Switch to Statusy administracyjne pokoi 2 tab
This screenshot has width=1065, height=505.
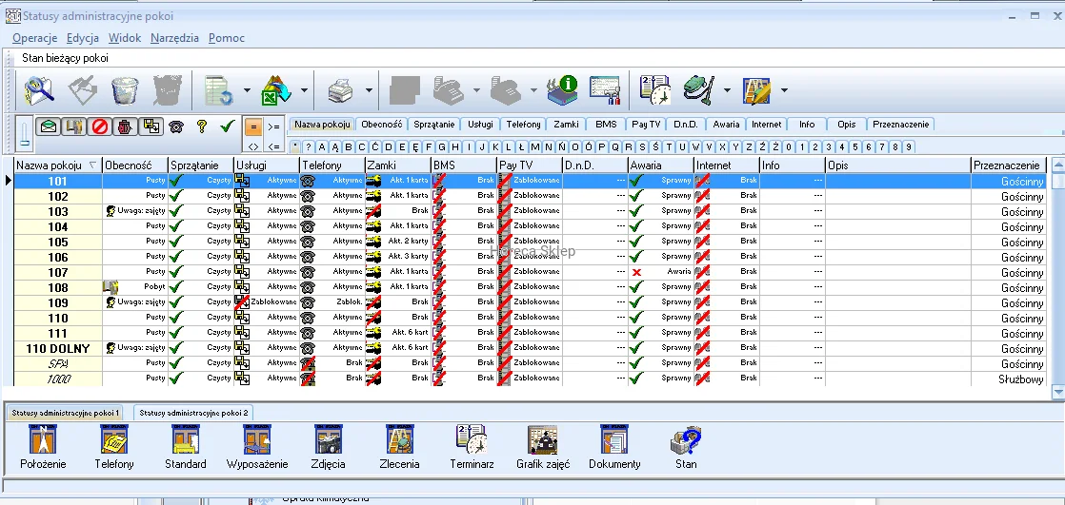coord(193,413)
